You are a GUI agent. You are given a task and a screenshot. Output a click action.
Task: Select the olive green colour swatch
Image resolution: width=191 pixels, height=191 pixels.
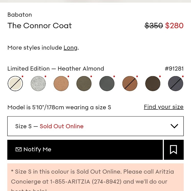pyautogui.click(x=84, y=84)
